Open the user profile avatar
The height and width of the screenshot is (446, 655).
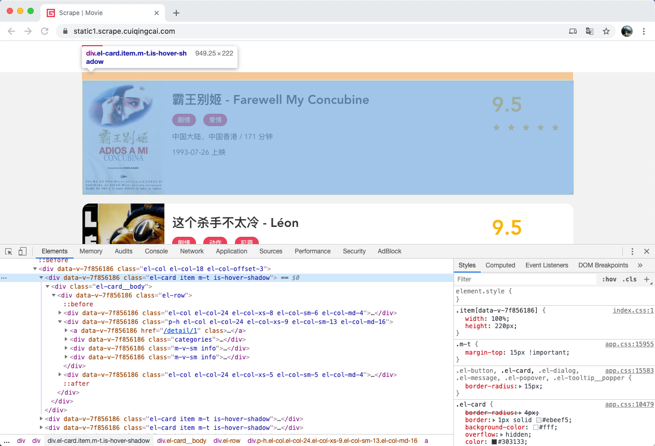click(x=627, y=31)
